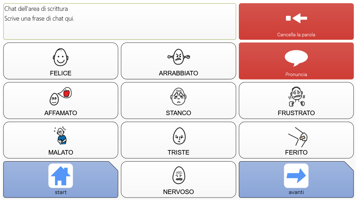Go to the start home page
357x201 pixels.
61,180
